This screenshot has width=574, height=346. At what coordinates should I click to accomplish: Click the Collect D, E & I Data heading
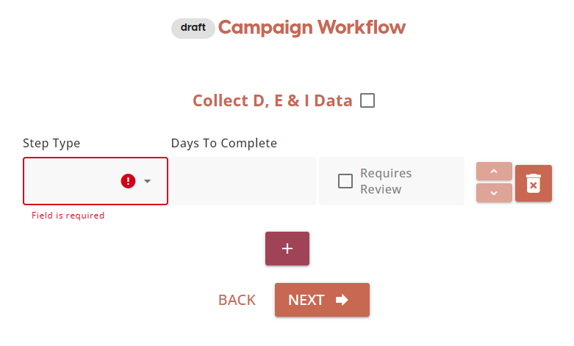point(273,100)
